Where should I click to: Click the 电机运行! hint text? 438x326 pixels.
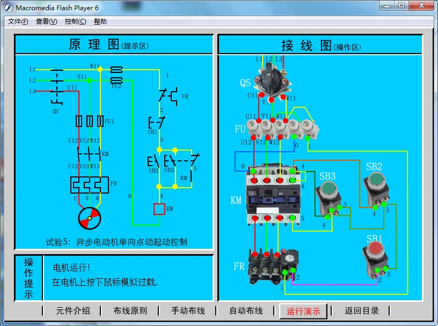pyautogui.click(x=71, y=268)
